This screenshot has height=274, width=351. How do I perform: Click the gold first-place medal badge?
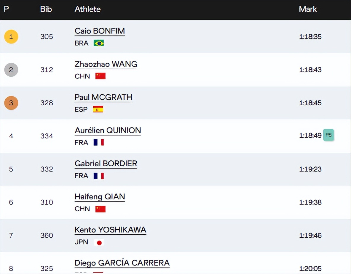(11, 37)
